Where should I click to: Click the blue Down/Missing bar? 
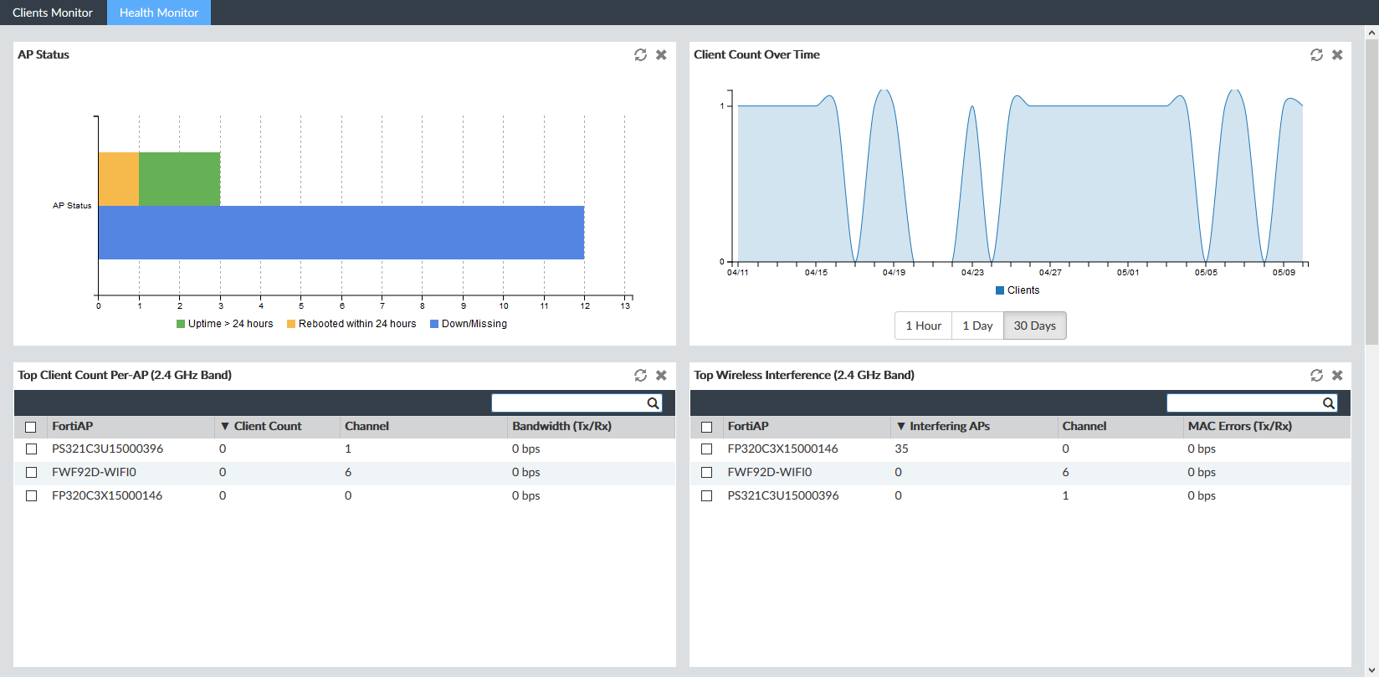coord(341,233)
